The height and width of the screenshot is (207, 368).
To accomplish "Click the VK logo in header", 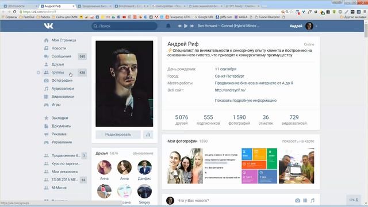I will (48, 26).
